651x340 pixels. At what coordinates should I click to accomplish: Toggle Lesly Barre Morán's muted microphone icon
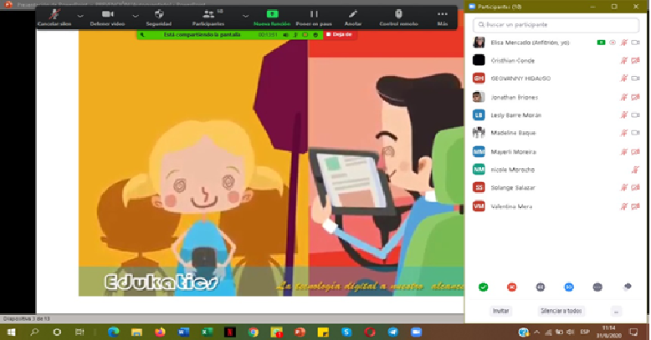(x=624, y=115)
